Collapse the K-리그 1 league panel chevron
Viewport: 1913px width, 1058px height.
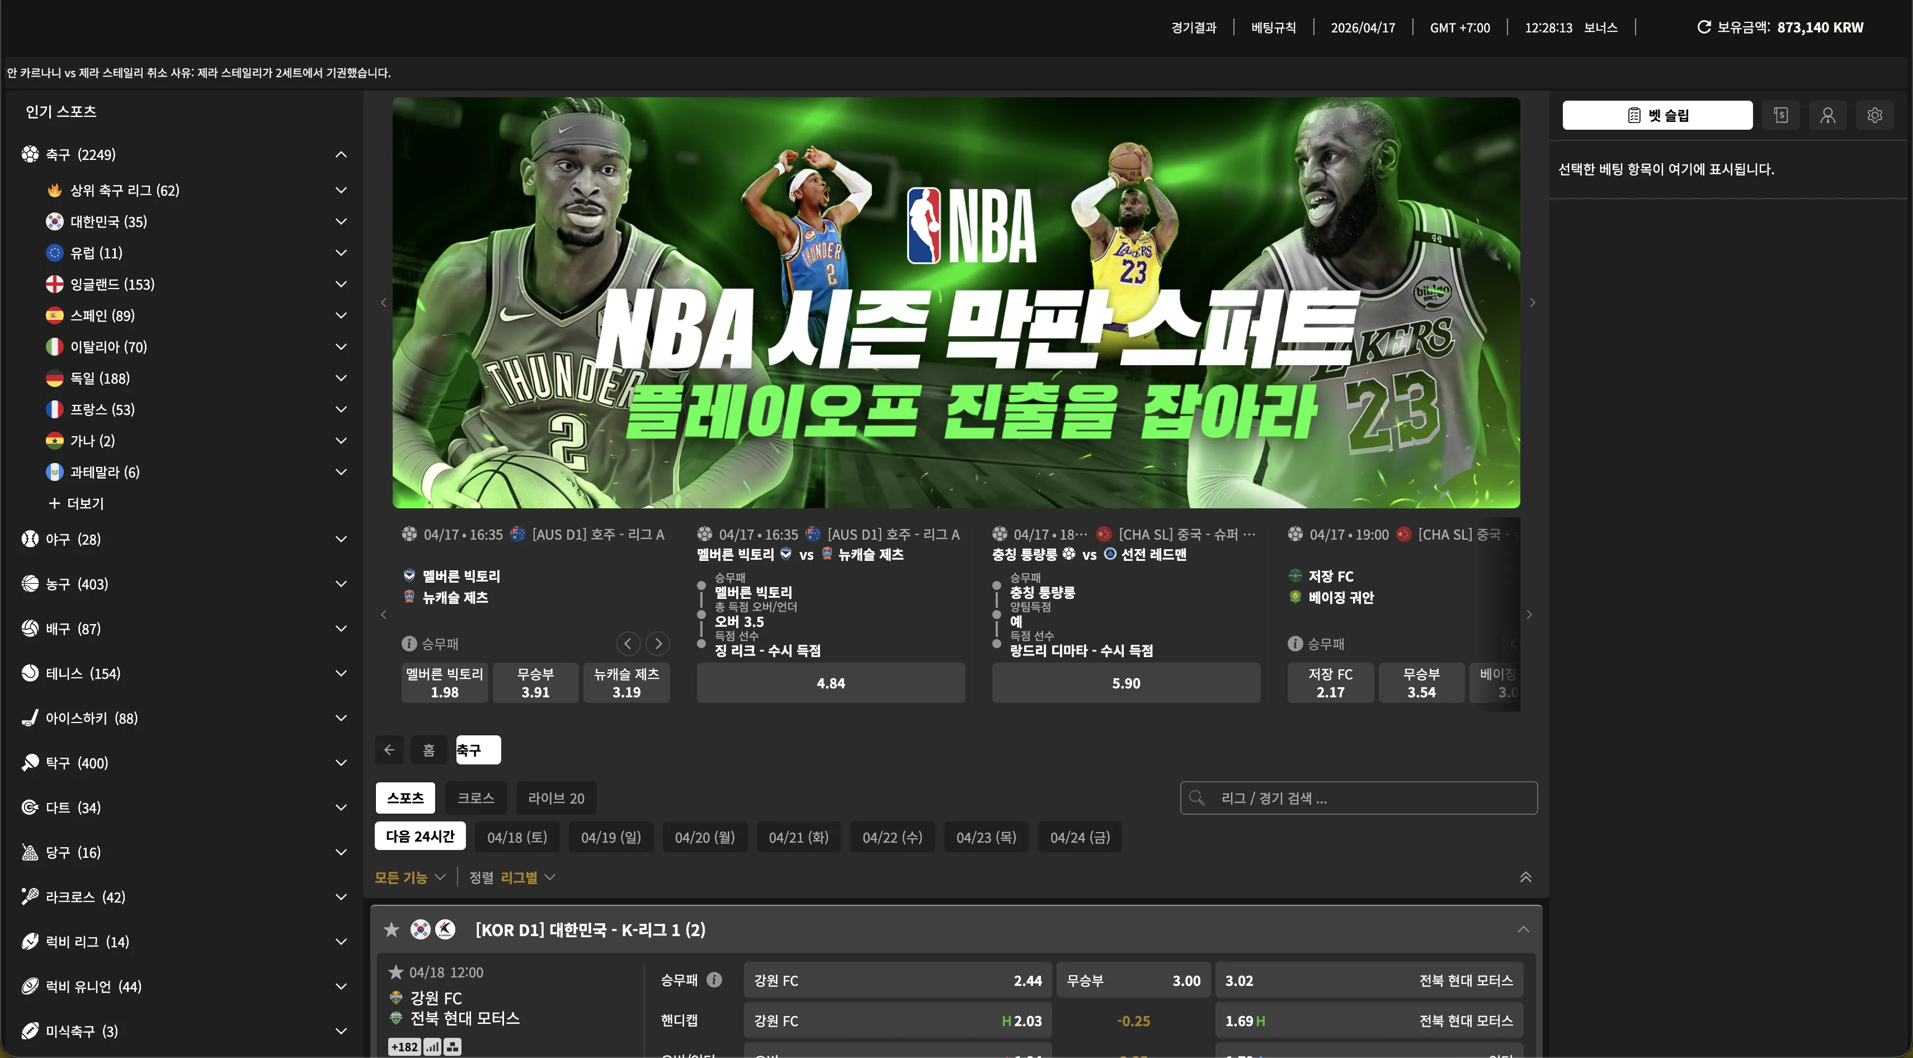click(1523, 929)
